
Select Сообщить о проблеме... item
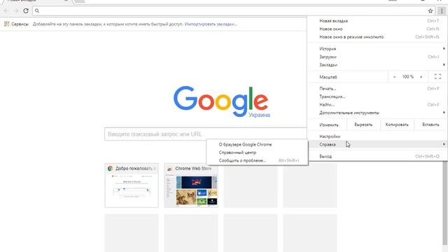[x=257, y=160]
